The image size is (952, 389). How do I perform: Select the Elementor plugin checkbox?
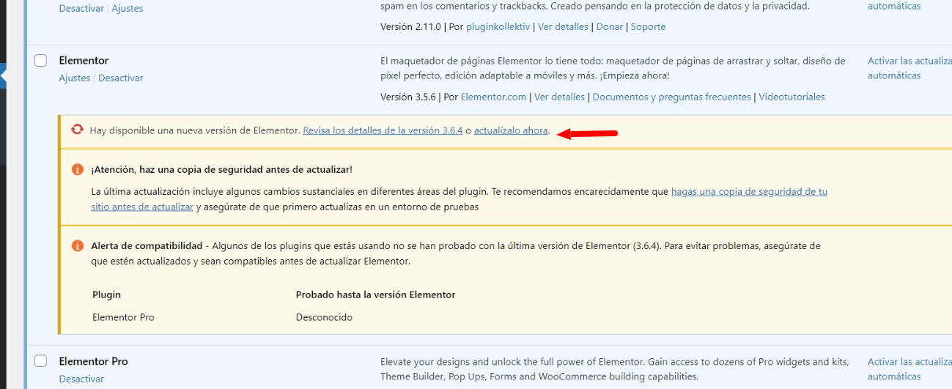click(41, 60)
